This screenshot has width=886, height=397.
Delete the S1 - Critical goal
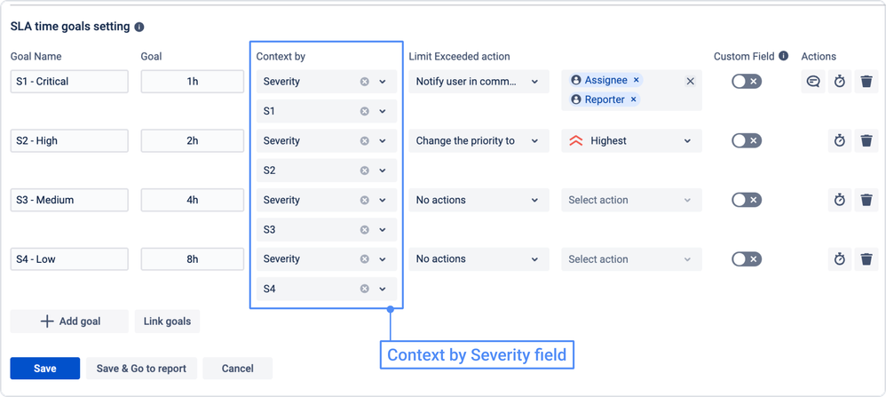[x=866, y=82]
